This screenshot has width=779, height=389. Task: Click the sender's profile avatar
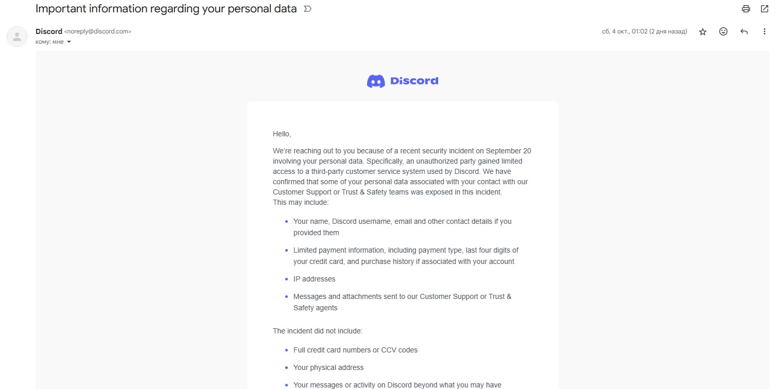[x=17, y=36]
